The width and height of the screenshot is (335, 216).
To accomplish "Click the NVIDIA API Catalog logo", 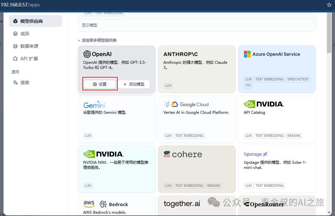I will coord(264,104).
